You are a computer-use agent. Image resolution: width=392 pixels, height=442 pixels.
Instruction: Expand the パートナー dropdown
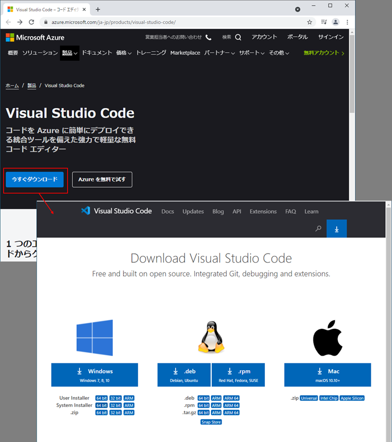[x=219, y=53]
